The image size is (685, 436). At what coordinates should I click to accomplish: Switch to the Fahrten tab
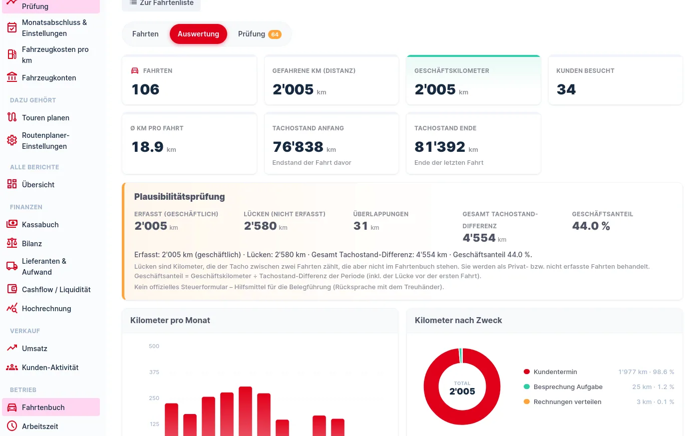[145, 34]
